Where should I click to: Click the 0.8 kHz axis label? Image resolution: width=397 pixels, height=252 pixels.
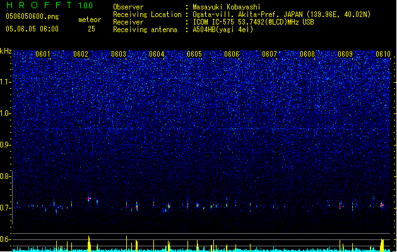(6, 176)
